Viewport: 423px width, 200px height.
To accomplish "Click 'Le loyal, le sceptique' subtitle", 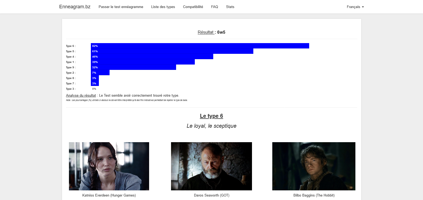I will coord(211,126).
